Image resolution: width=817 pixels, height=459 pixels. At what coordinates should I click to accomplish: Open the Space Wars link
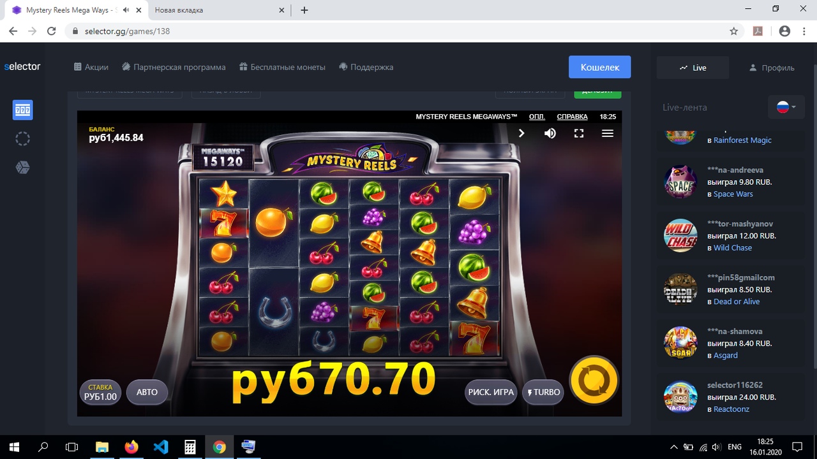pos(733,194)
